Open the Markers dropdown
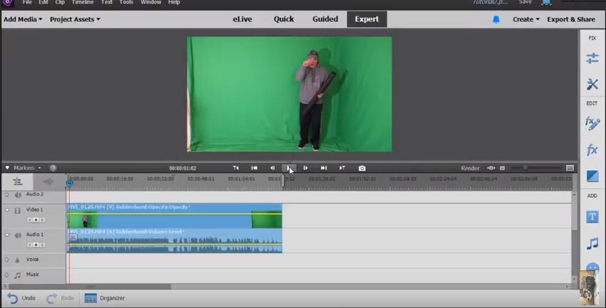This screenshot has height=308, width=606. 26,168
